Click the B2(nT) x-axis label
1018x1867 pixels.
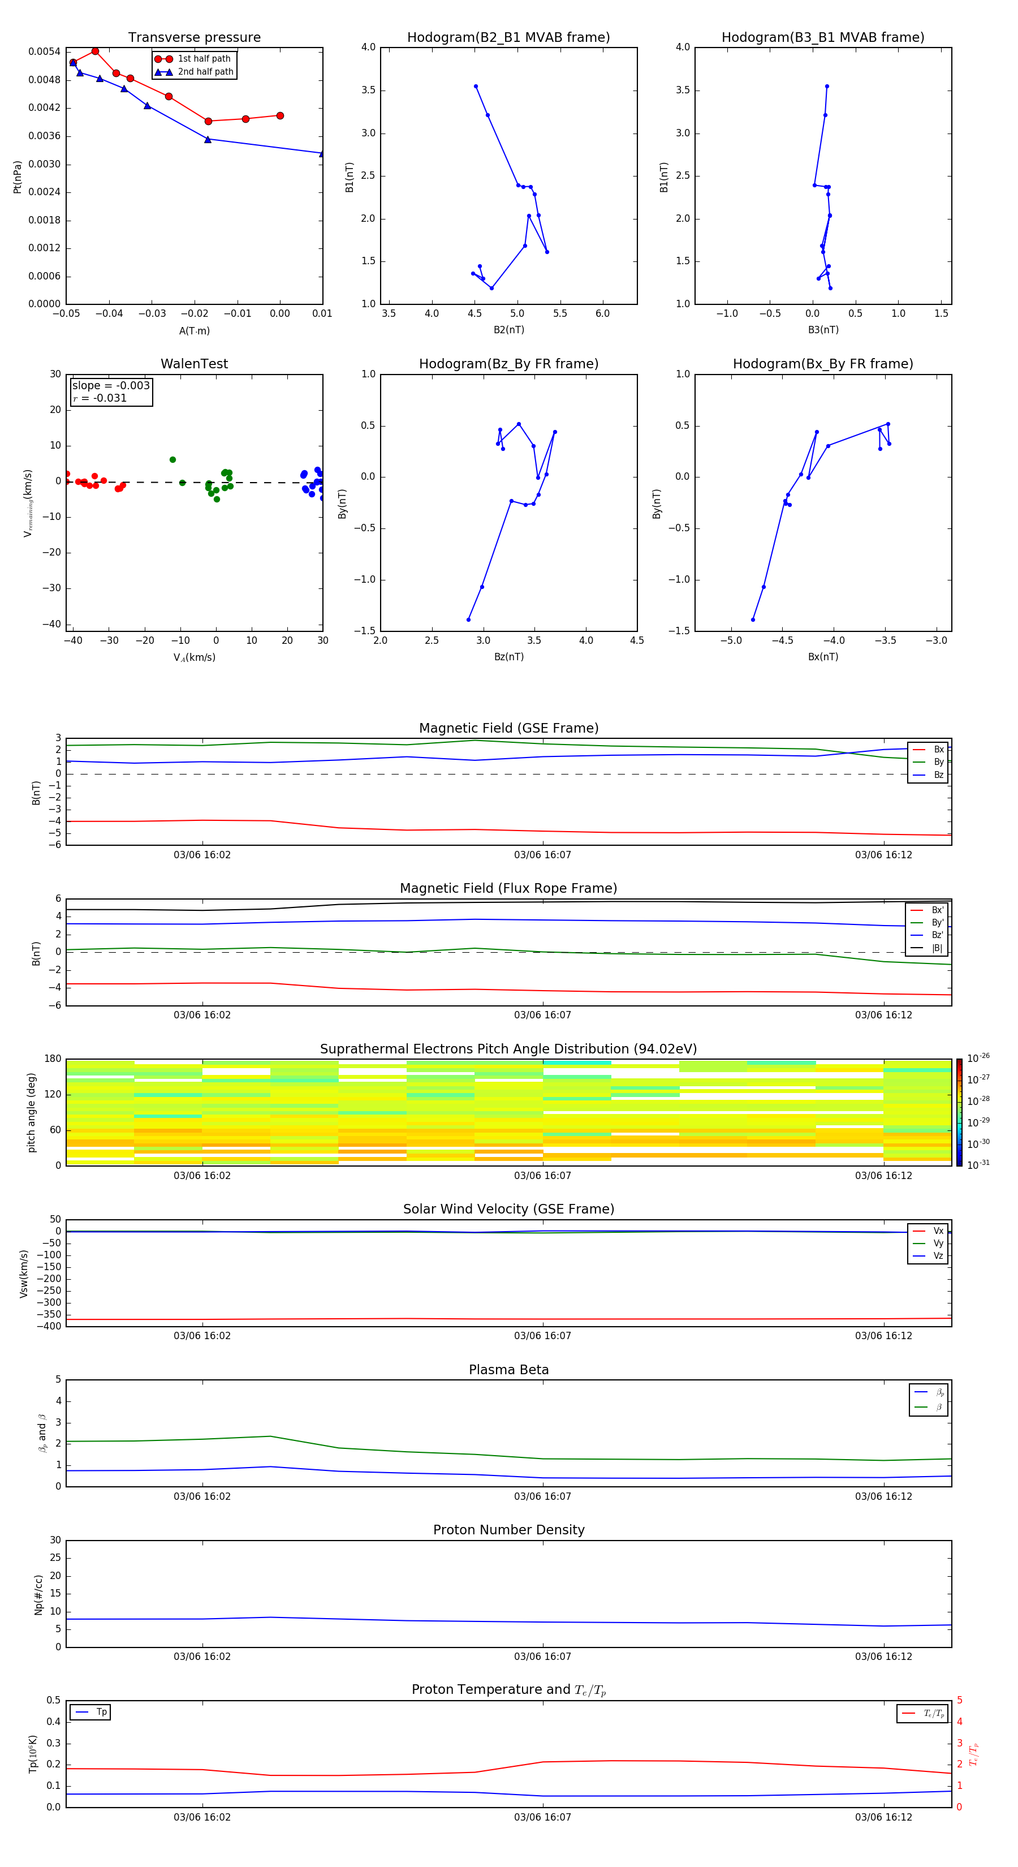(508, 330)
